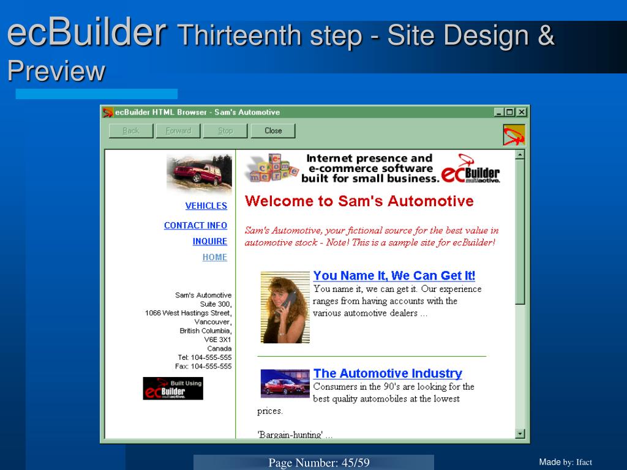Screen dimensions: 627x470
Task: Click the red car thumbnail
Action: [x=285, y=384]
